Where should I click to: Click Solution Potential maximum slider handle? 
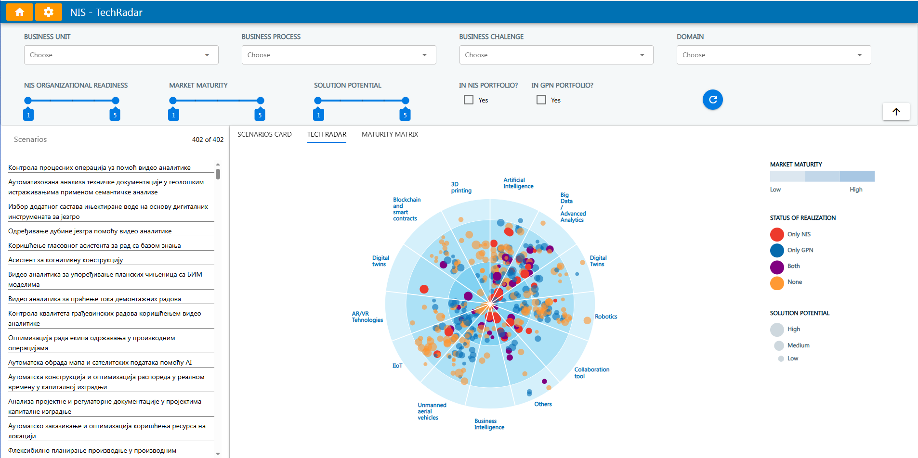(x=406, y=101)
